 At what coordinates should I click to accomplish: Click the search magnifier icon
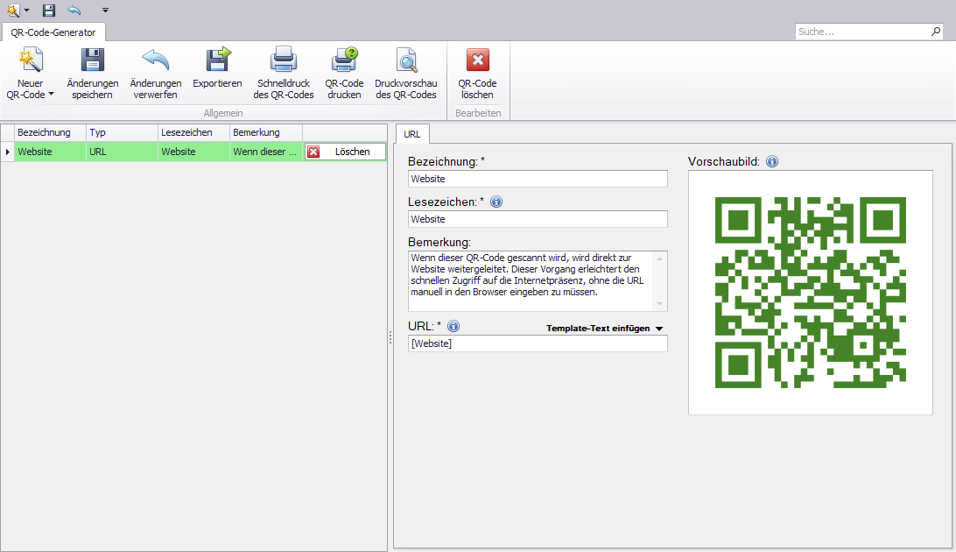[x=936, y=32]
